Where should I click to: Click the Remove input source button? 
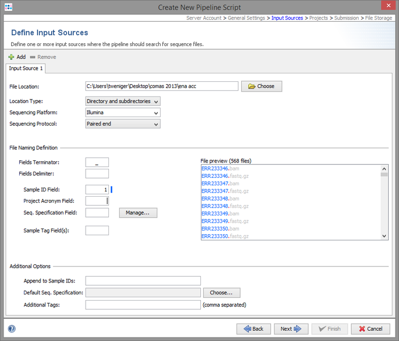tap(43, 57)
